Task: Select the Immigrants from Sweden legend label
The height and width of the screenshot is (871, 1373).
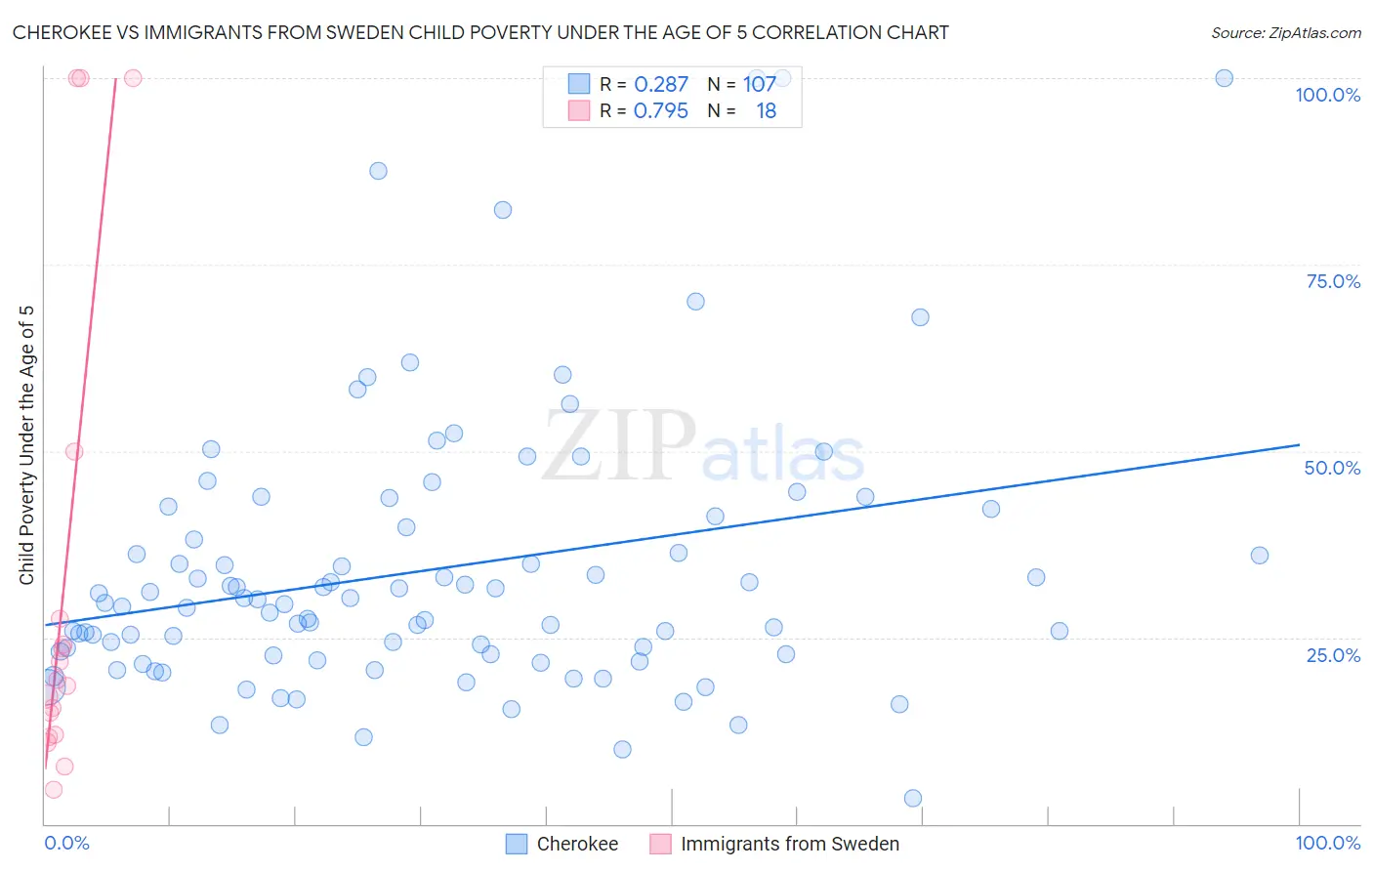Action: coord(789,844)
